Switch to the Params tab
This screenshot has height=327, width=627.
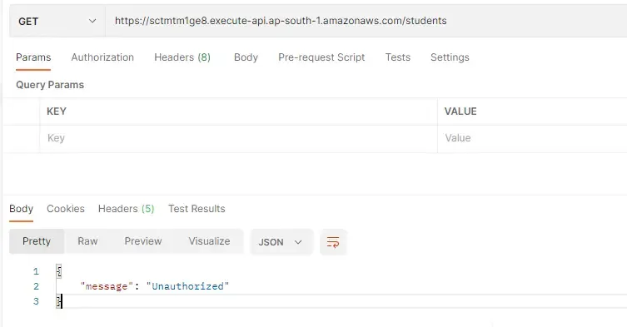coord(33,57)
